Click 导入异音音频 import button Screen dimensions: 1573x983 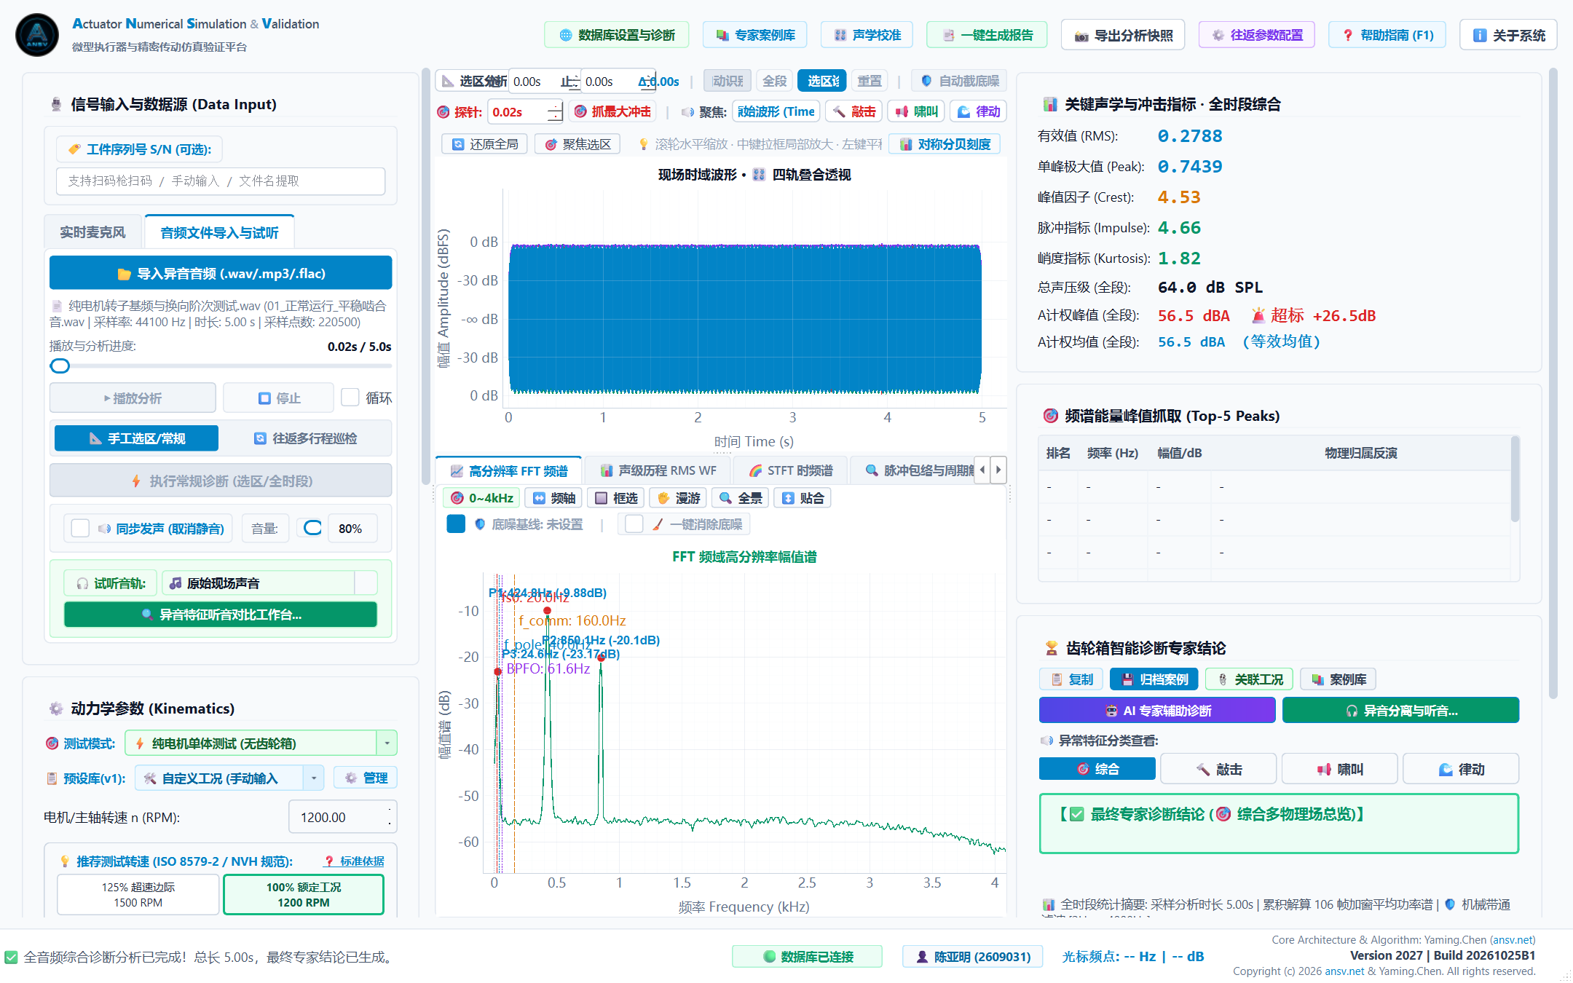click(221, 273)
